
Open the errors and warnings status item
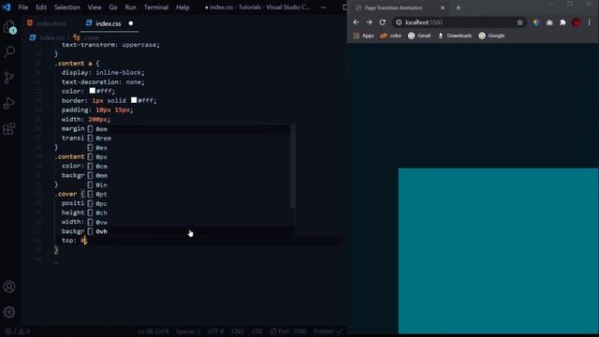tap(17, 331)
